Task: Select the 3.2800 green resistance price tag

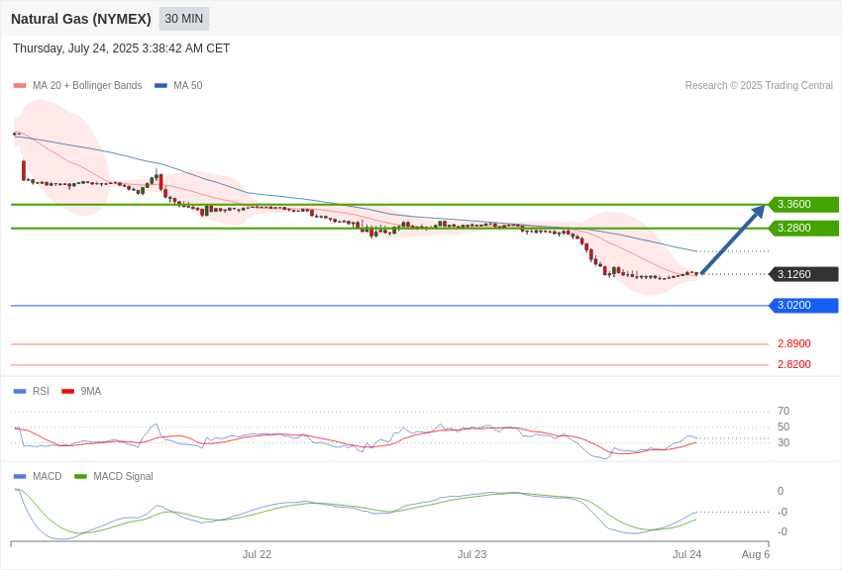Action: coord(803,228)
